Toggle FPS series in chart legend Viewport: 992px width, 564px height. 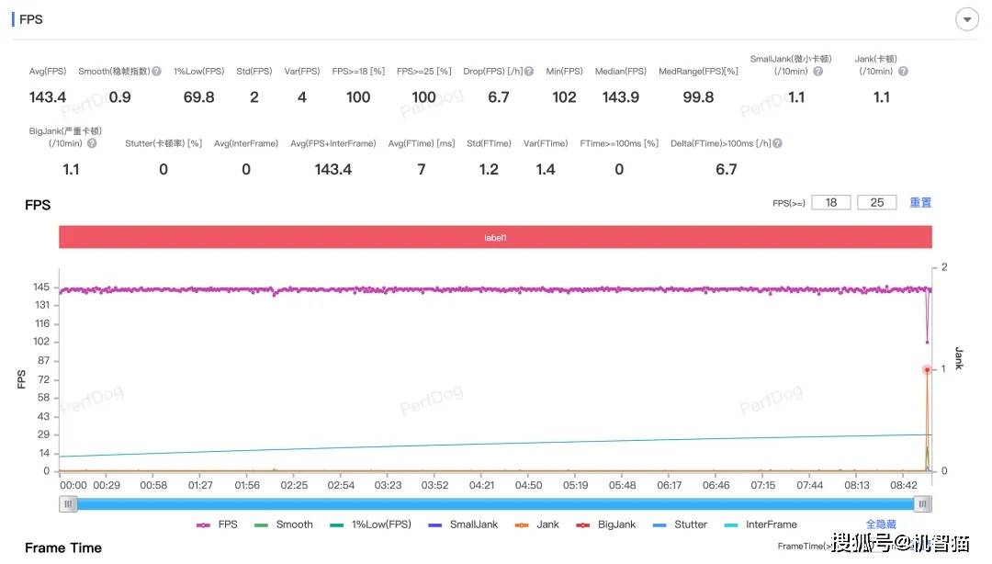[217, 525]
